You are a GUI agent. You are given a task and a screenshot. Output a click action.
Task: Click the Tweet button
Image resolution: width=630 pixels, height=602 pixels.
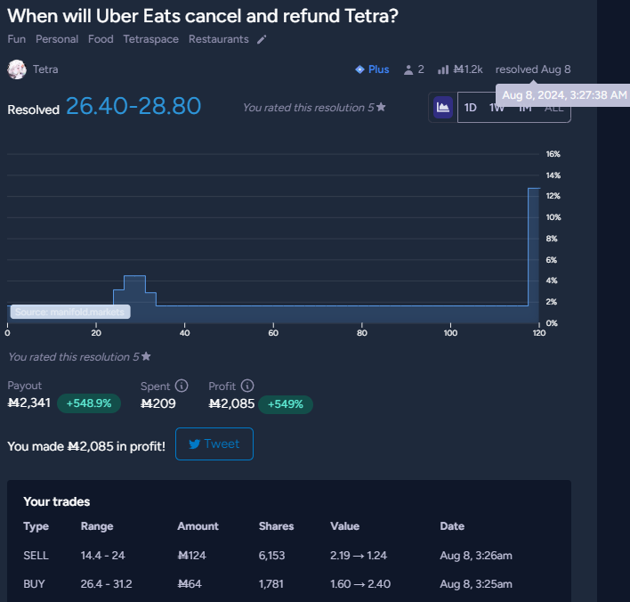point(214,444)
